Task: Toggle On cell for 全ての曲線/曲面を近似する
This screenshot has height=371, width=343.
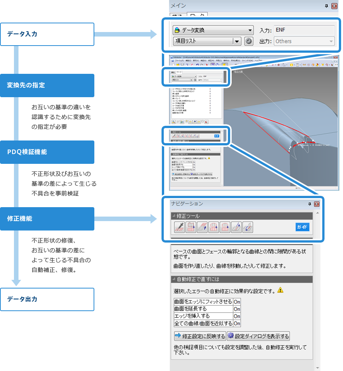Action: [237, 324]
